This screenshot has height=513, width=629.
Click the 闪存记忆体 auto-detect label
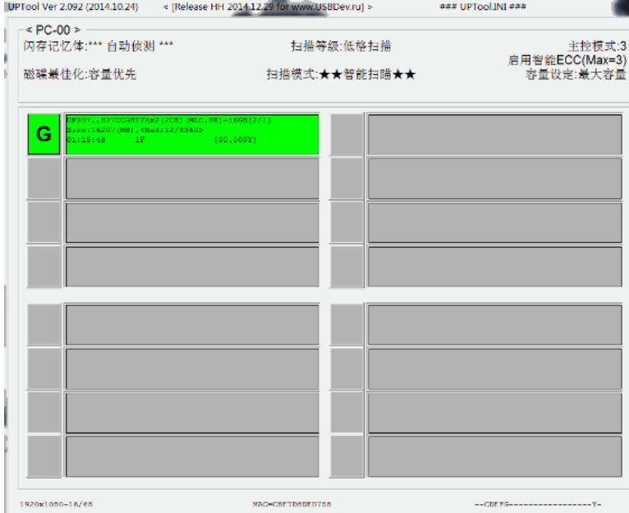99,46
